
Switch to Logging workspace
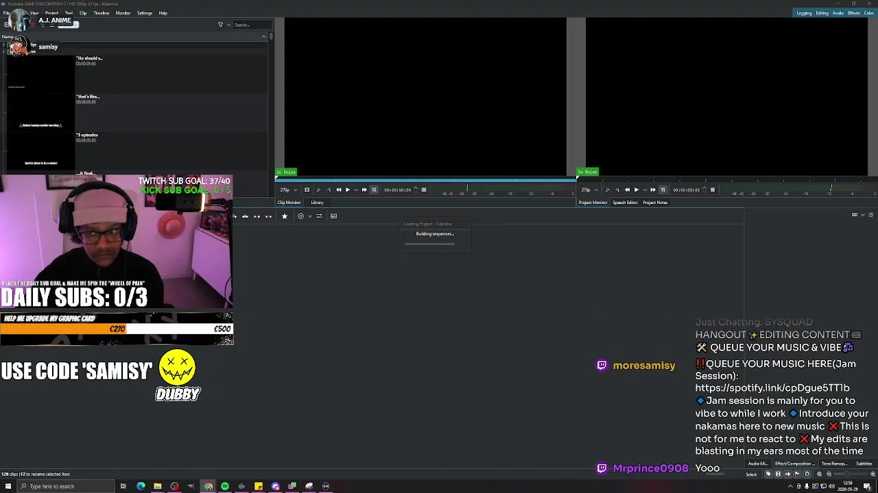805,13
